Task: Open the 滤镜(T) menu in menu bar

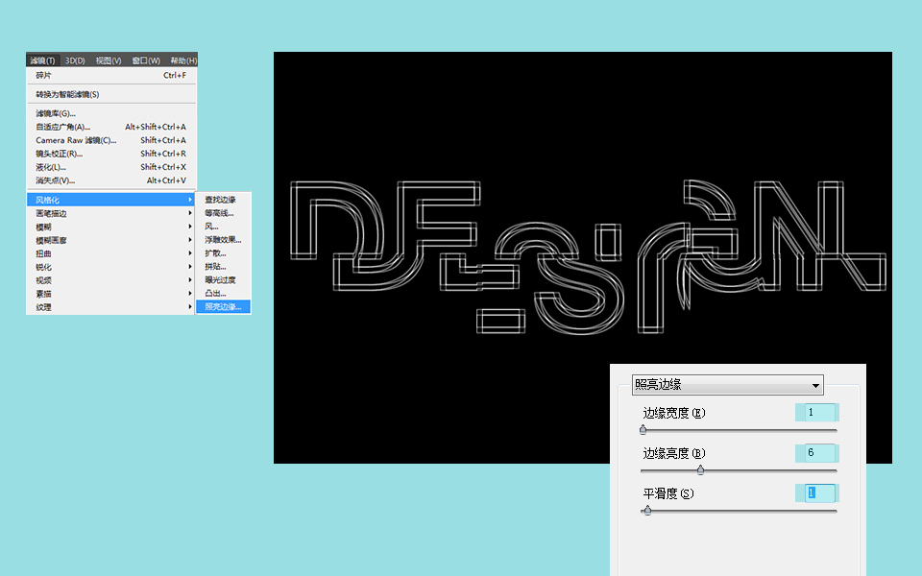Action: point(43,60)
